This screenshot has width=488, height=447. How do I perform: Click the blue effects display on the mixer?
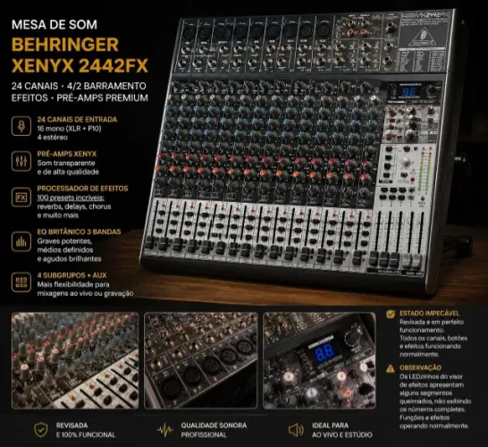pyautogui.click(x=408, y=92)
